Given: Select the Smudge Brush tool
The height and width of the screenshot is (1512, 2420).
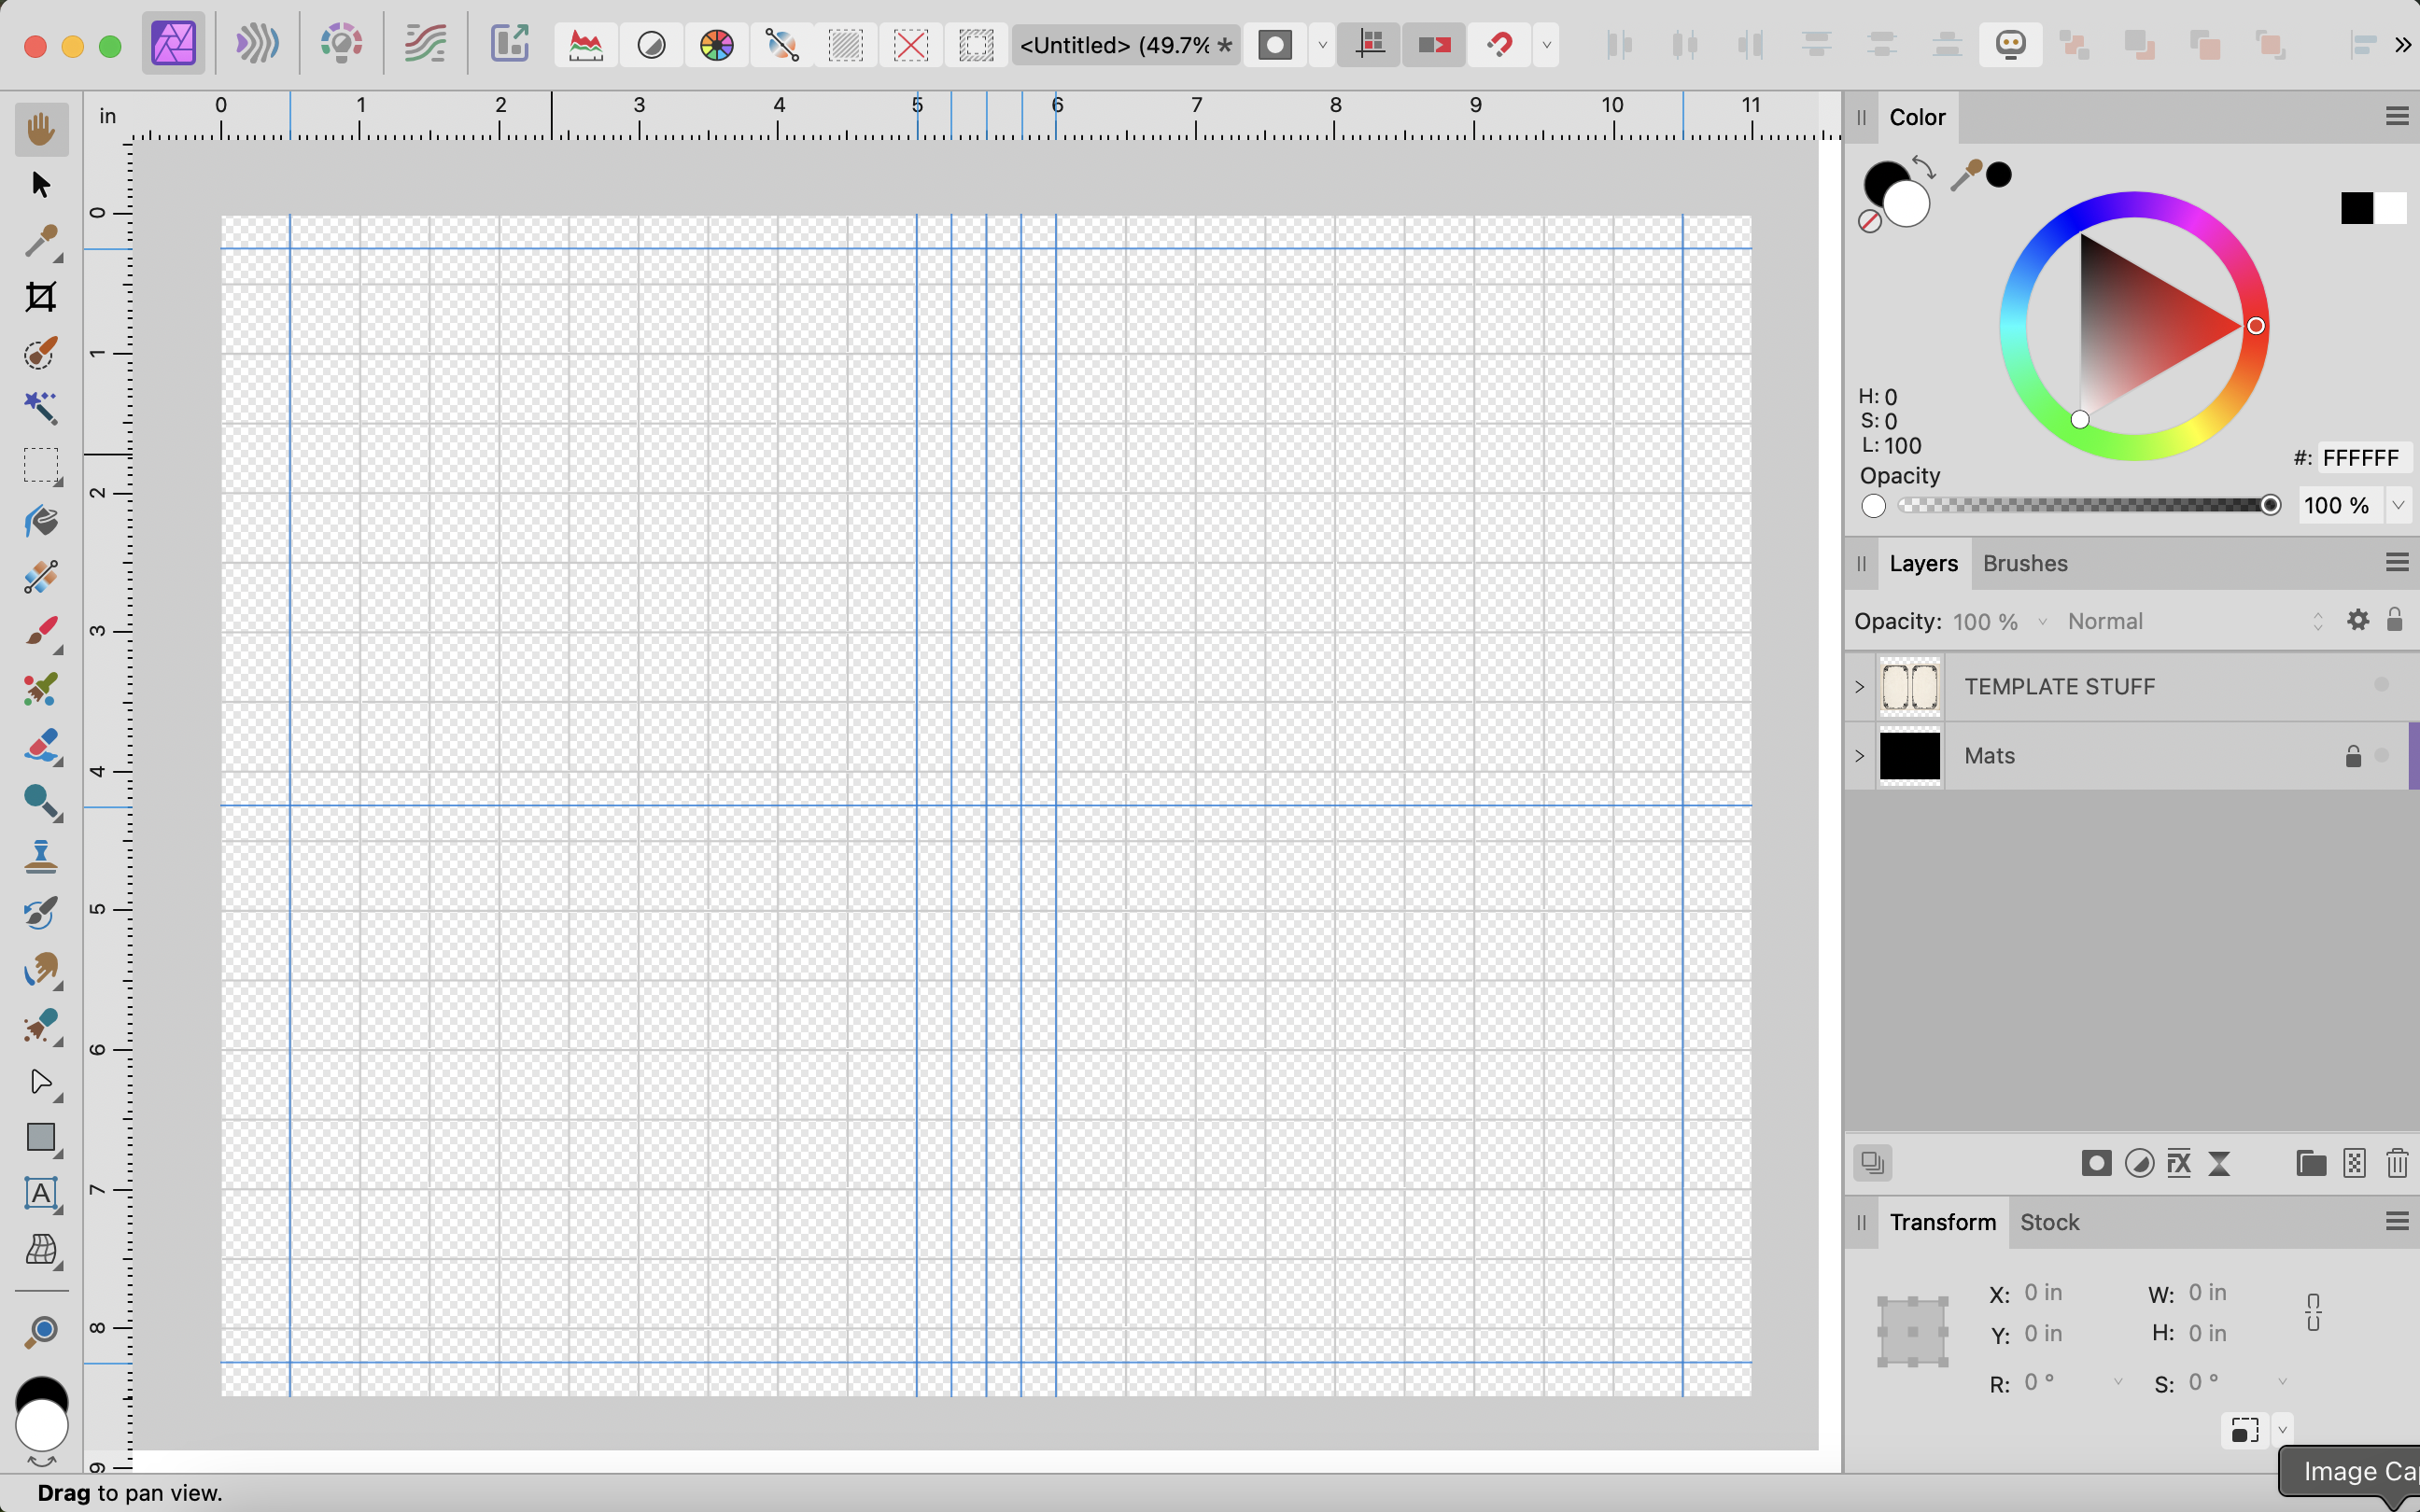Looking at the screenshot, I should click(x=41, y=969).
